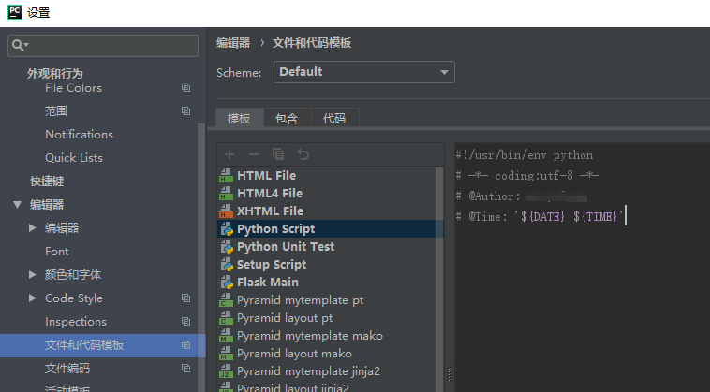Screen dimensions: 710x392
Task: Click the remove template minus icon
Action: pos(253,154)
